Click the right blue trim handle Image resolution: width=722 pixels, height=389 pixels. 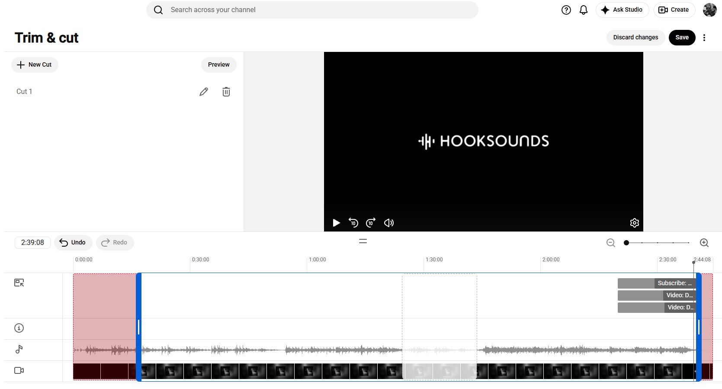coord(699,327)
